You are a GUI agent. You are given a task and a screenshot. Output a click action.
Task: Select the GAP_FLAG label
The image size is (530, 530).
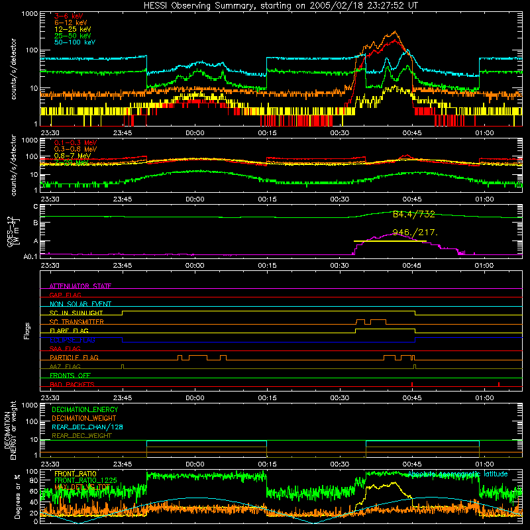tap(65, 295)
